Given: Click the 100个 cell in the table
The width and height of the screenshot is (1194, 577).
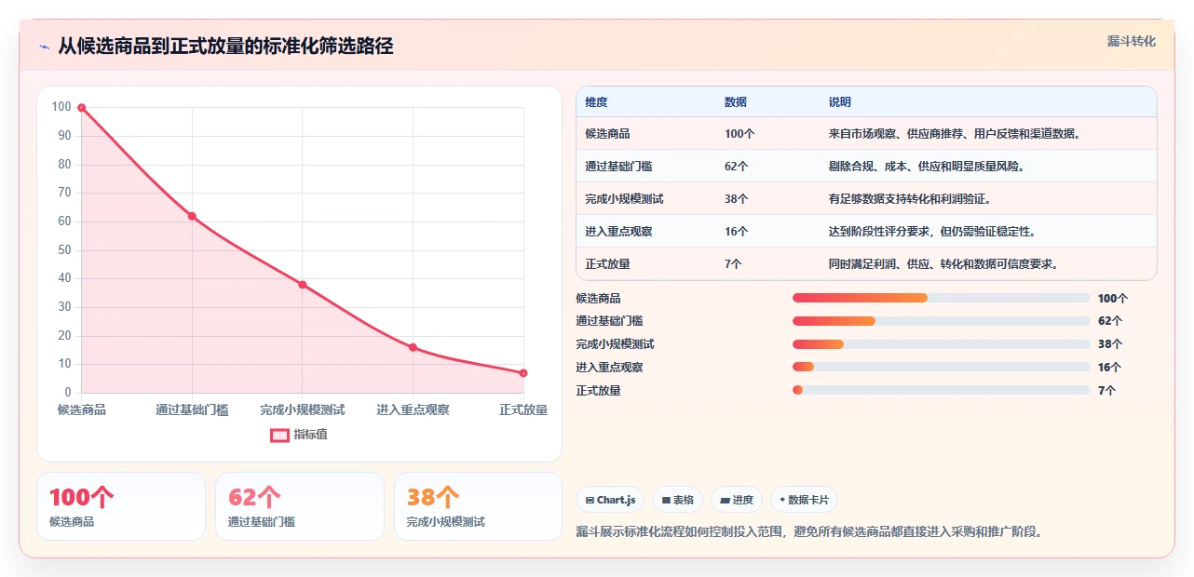Looking at the screenshot, I should click(x=739, y=134).
